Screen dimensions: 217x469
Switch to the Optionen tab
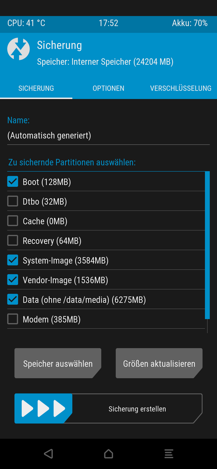click(x=109, y=88)
